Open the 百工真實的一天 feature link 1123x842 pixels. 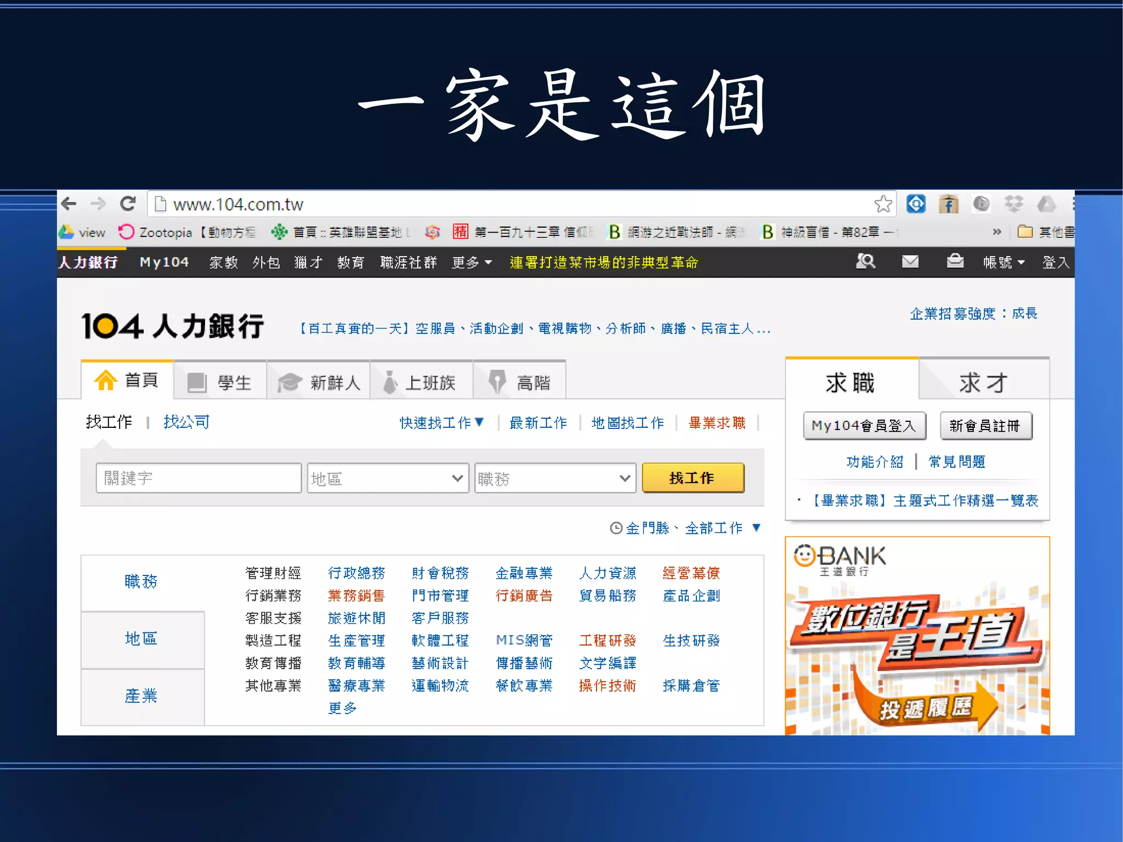point(535,329)
